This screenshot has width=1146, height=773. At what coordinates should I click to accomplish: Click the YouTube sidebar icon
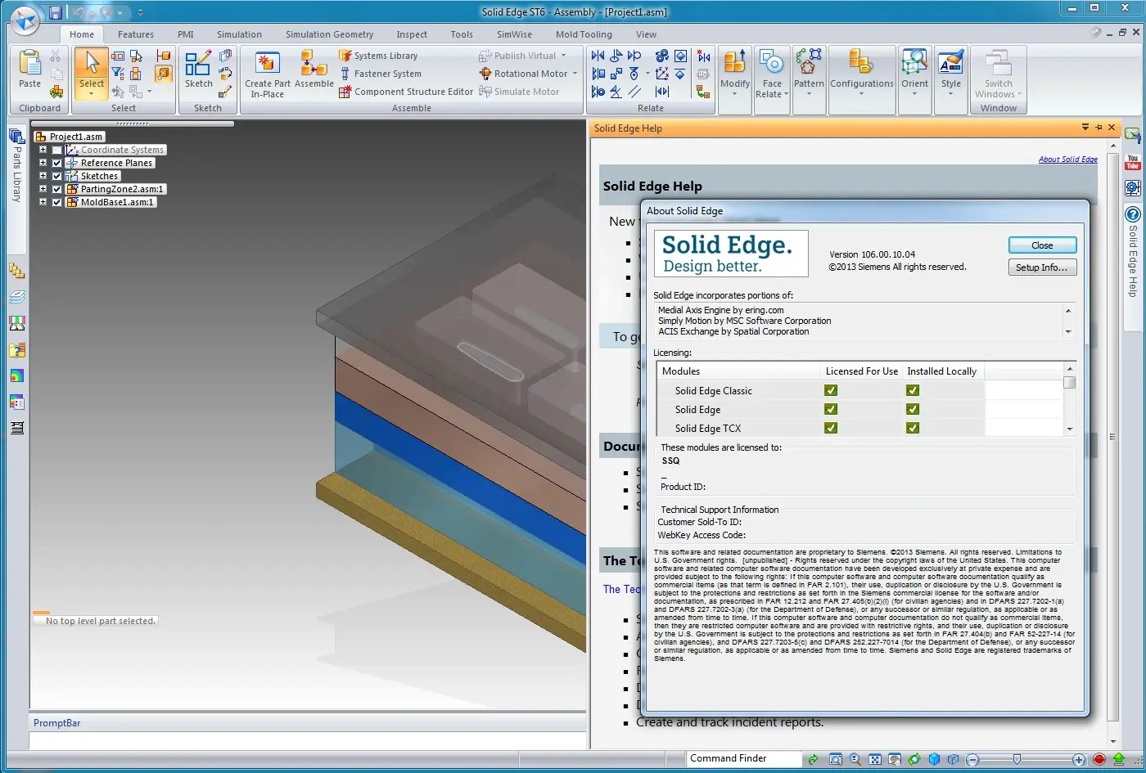pos(1133,162)
